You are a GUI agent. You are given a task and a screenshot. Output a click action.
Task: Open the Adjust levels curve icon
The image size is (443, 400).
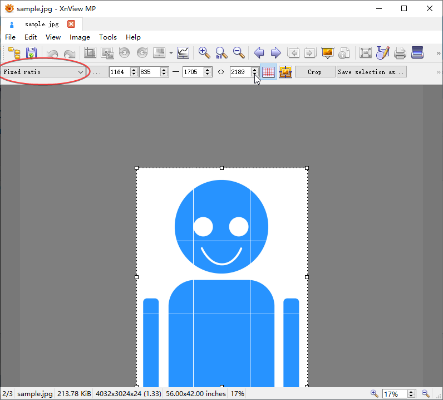coord(183,53)
